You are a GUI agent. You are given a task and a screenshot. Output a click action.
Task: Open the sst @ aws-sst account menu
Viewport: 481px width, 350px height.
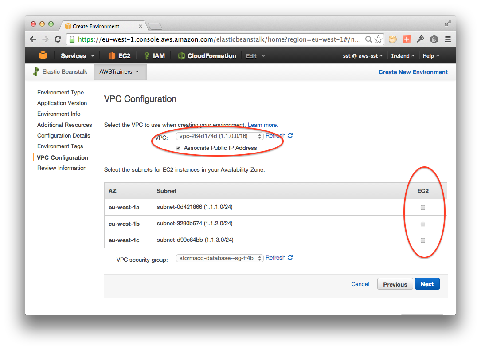pyautogui.click(x=363, y=56)
